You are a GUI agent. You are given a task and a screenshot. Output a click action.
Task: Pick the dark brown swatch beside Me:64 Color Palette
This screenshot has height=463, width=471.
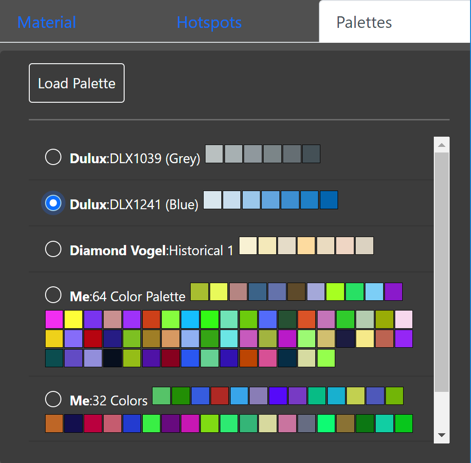[x=297, y=292]
